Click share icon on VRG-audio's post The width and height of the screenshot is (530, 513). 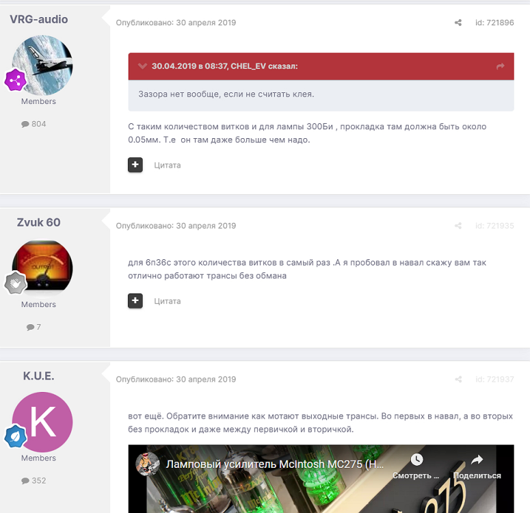click(x=458, y=23)
